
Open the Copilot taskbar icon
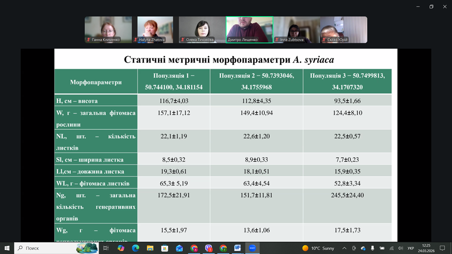tap(121, 248)
